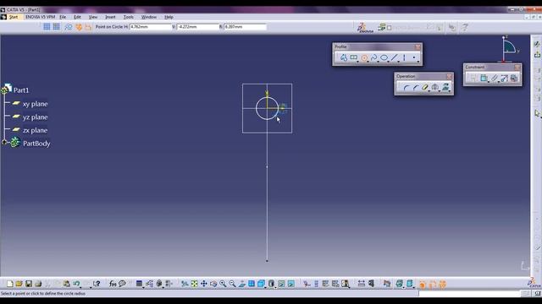Toggle the Grid display option
The width and height of the screenshot is (542, 304).
pyautogui.click(x=47, y=26)
